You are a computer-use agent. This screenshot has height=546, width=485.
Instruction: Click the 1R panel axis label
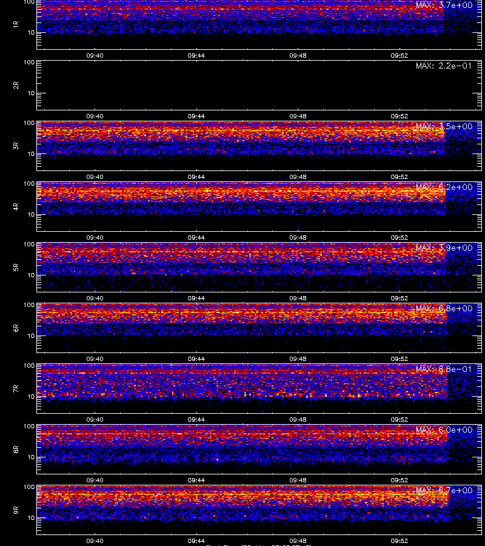[x=16, y=24]
